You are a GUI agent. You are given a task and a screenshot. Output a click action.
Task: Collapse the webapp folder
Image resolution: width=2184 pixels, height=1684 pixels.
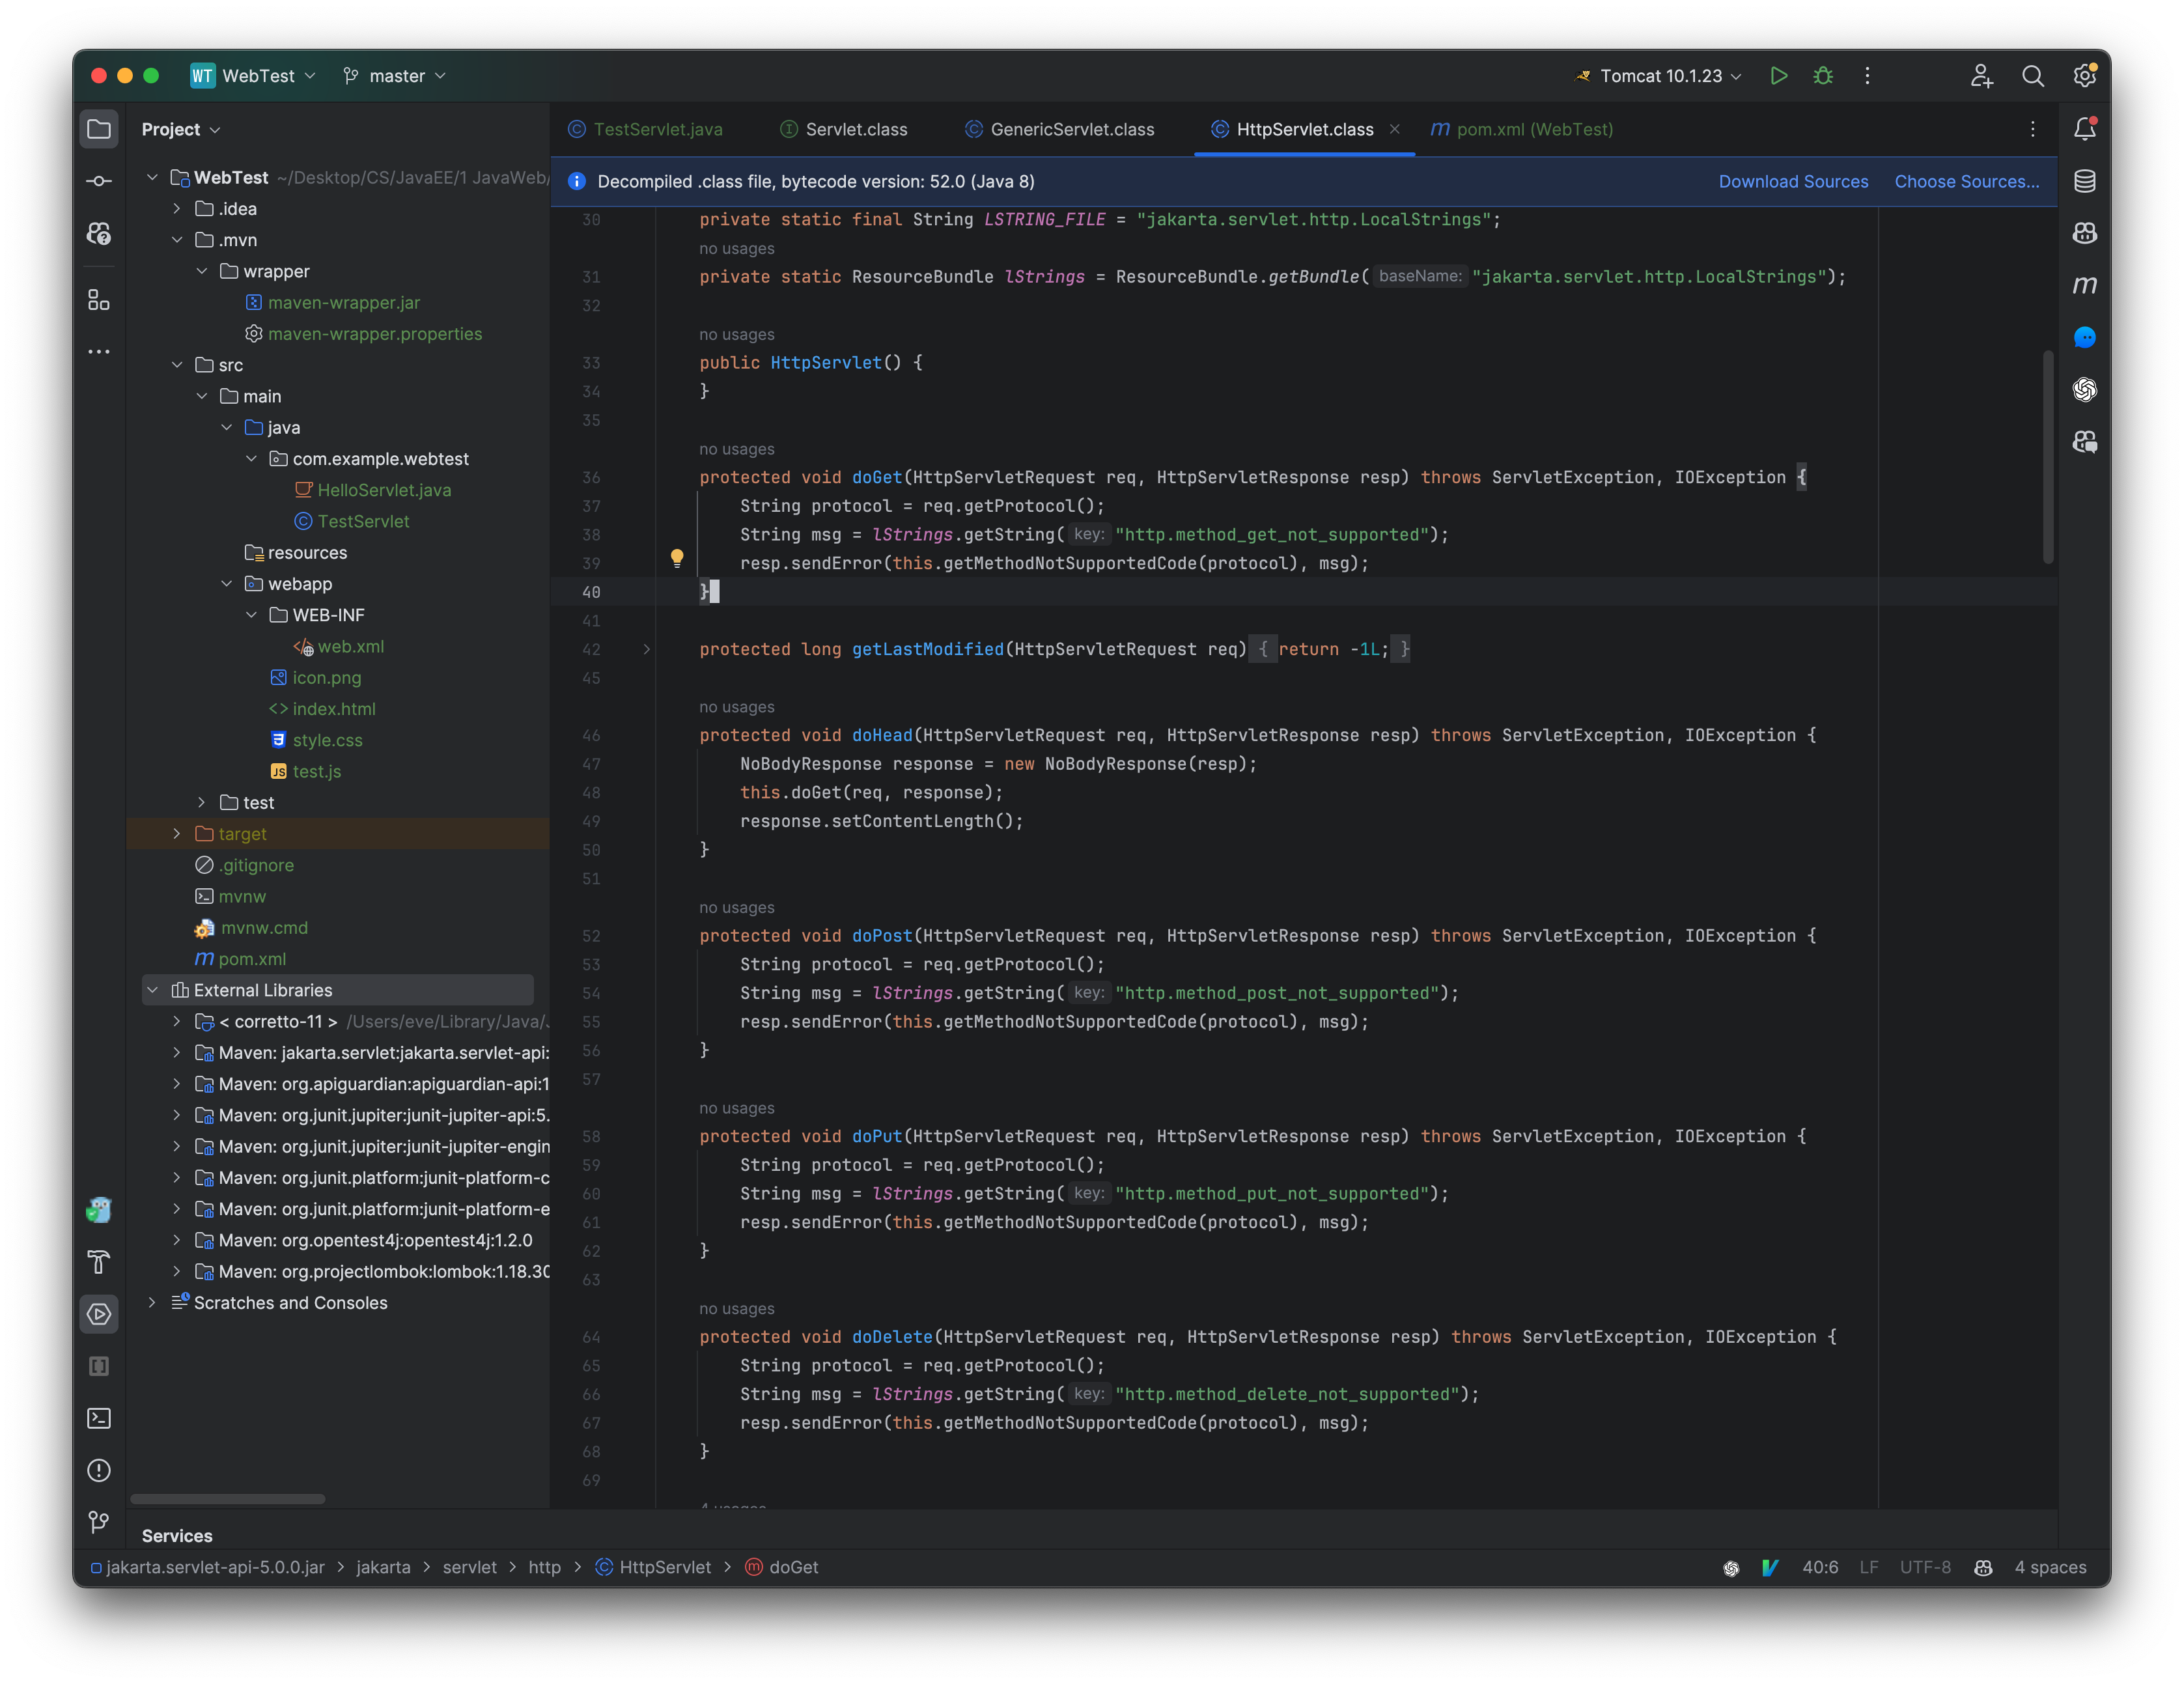click(227, 584)
